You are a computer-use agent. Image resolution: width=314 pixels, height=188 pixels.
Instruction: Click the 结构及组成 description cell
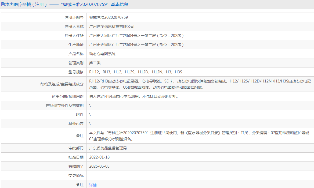pos(188,84)
